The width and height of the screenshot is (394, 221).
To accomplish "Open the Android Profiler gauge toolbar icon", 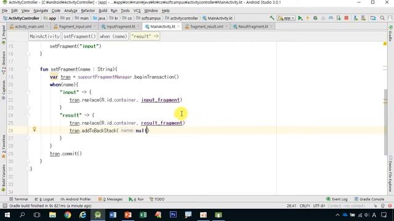I will click(x=331, y=18).
